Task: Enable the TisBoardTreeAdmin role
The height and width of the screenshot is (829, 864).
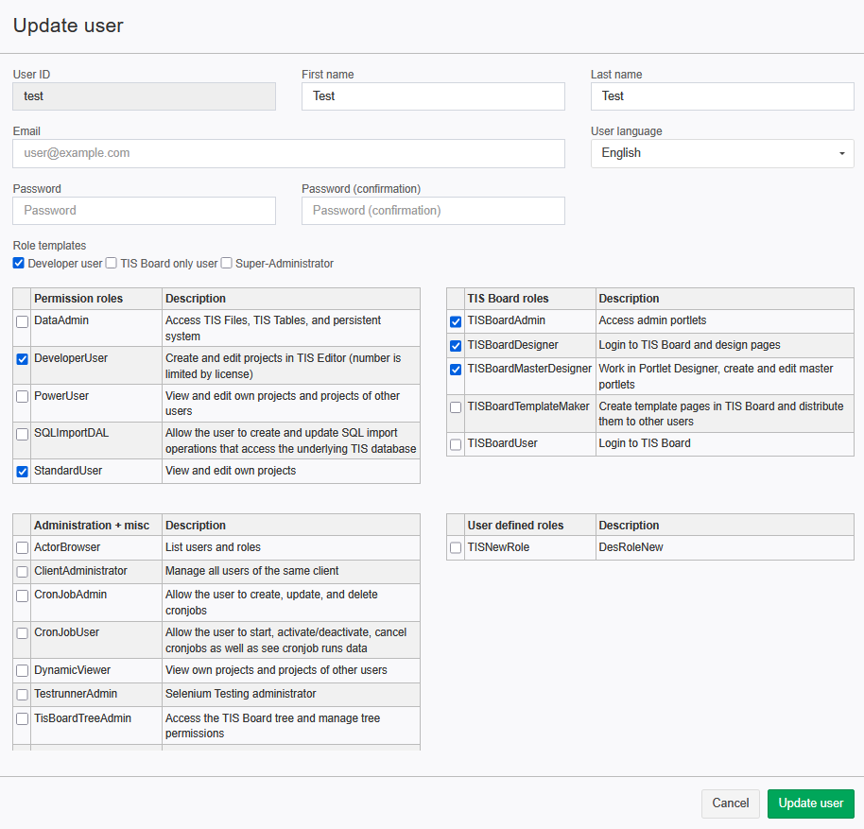Action: (22, 718)
